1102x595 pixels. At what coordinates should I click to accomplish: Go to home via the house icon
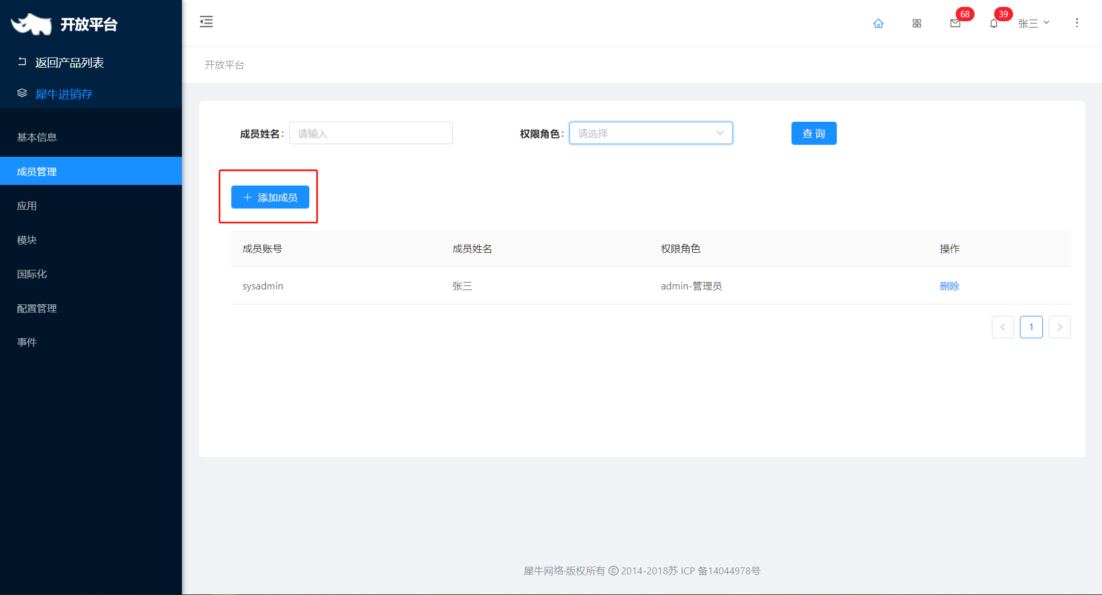(878, 23)
